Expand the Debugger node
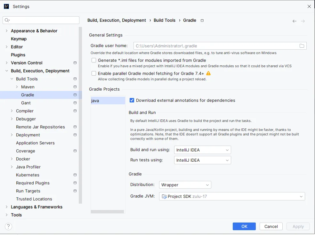Screen dimensions: 315x235 pos(12,119)
